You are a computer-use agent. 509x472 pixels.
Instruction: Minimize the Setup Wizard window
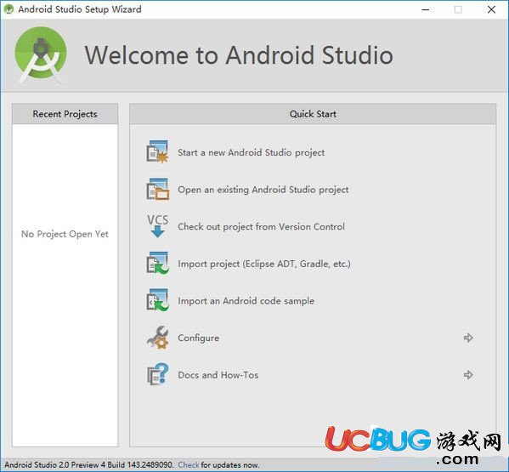click(x=425, y=9)
